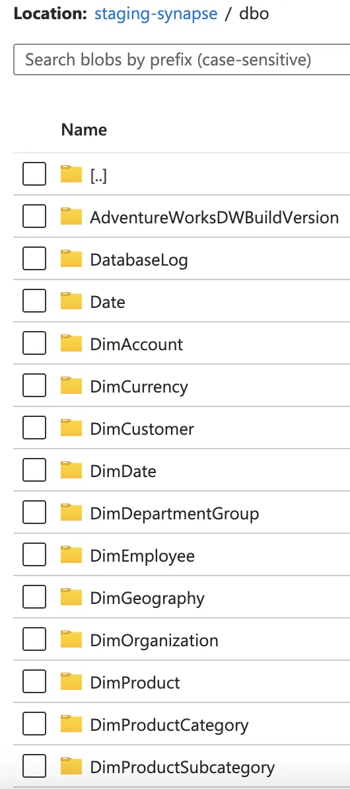350x789 pixels.
Task: Toggle the DimProduct folder checkbox
Action: [x=34, y=681]
